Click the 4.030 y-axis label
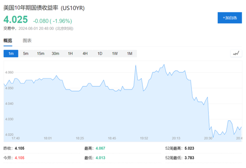246x168 pixels. coord(9,119)
